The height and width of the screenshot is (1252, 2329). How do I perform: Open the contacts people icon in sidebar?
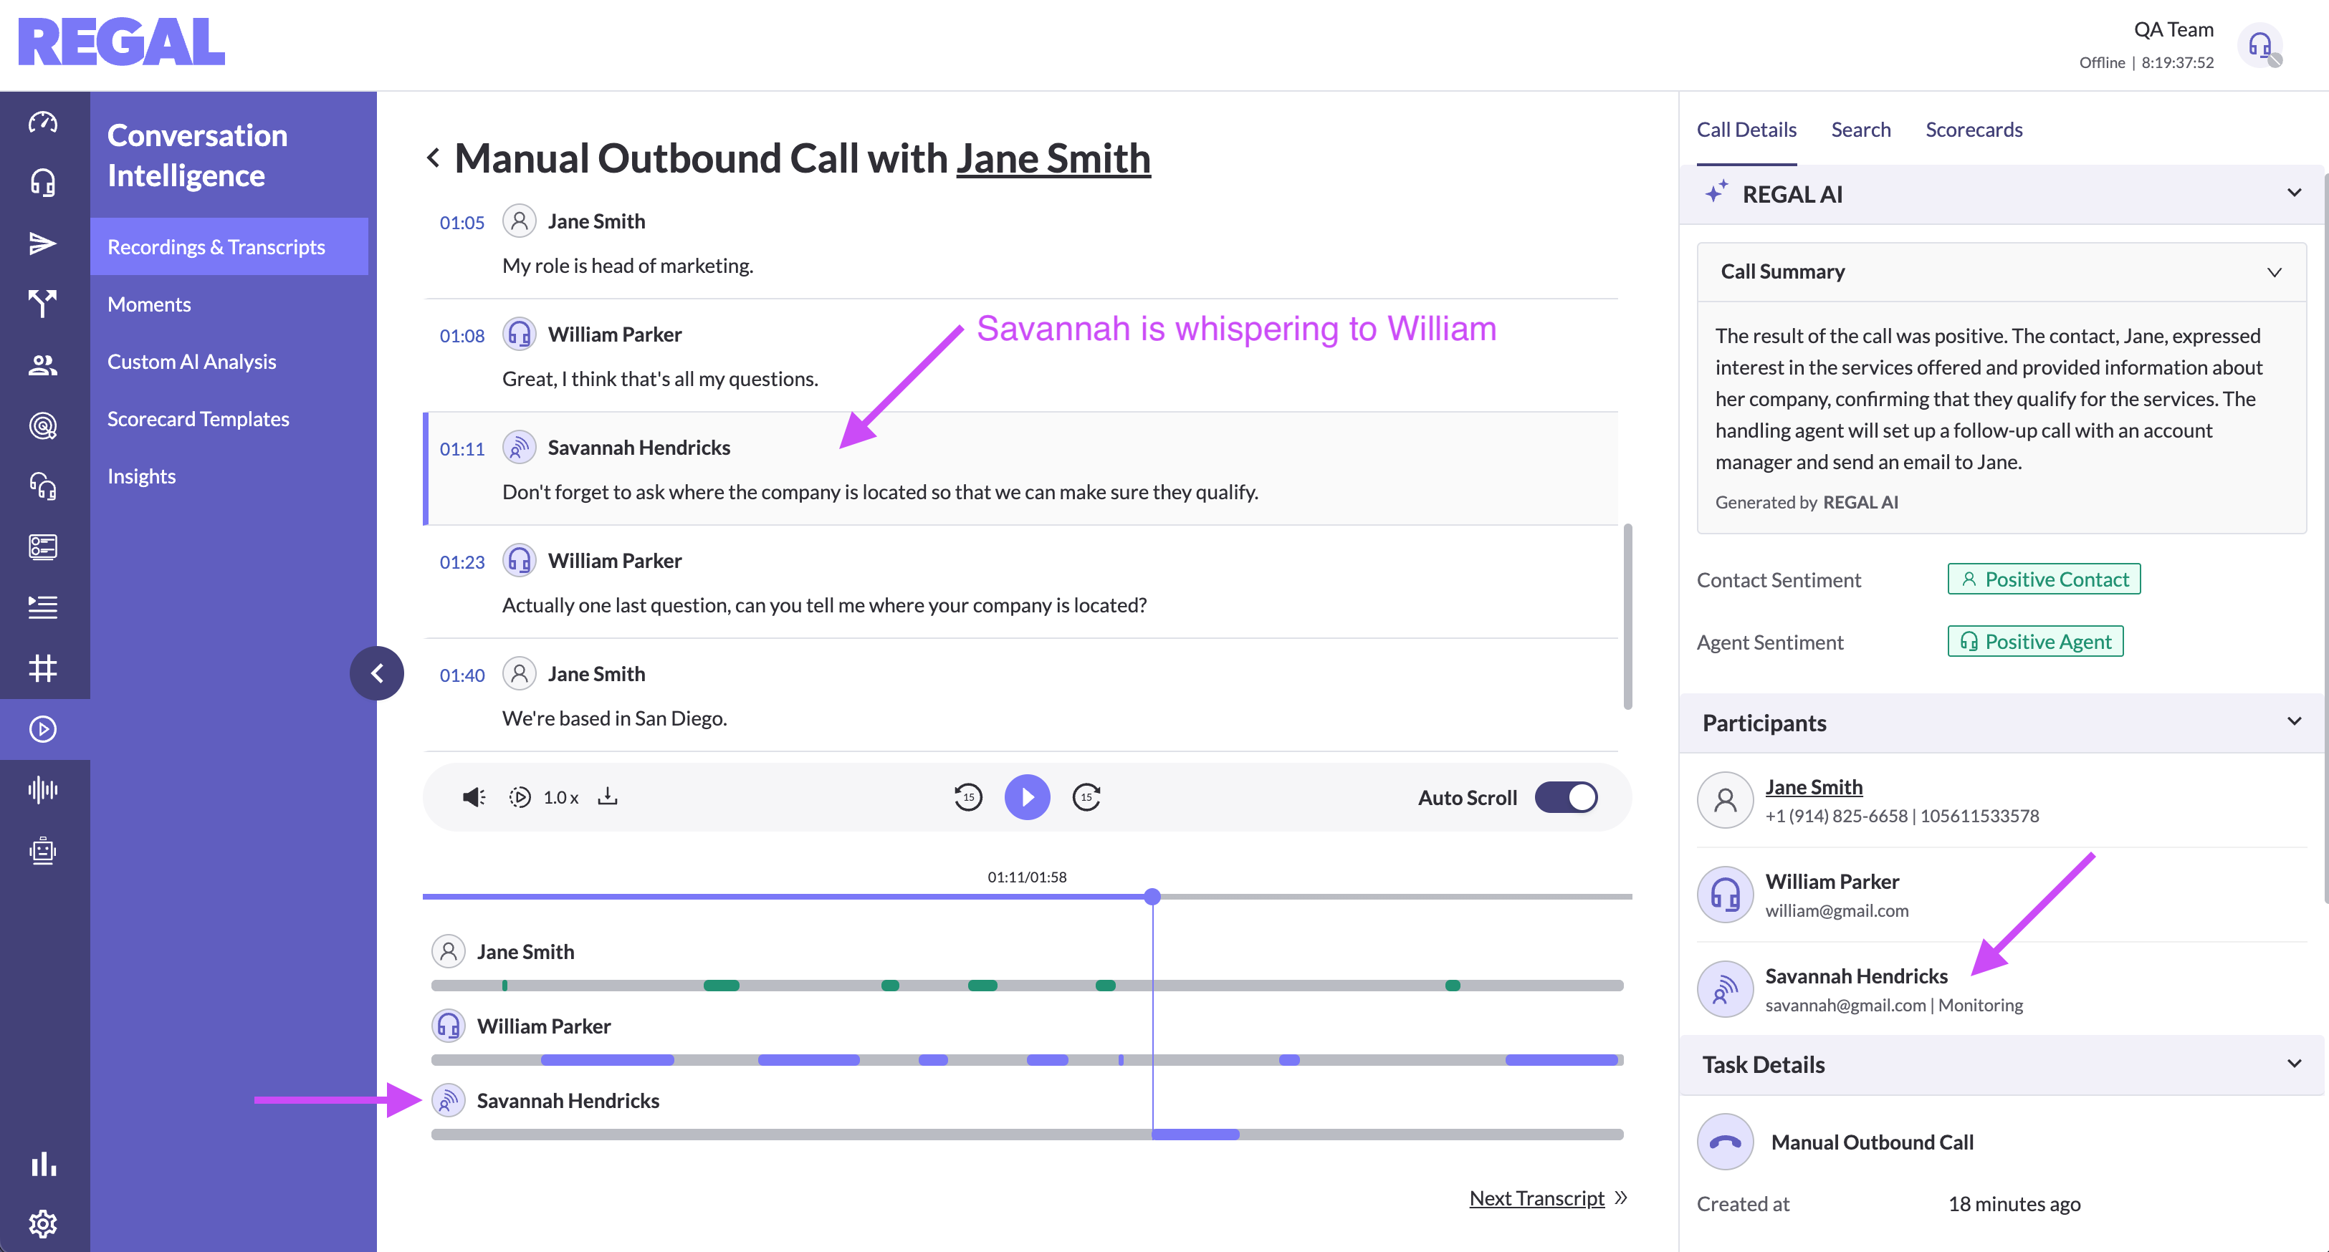click(42, 365)
